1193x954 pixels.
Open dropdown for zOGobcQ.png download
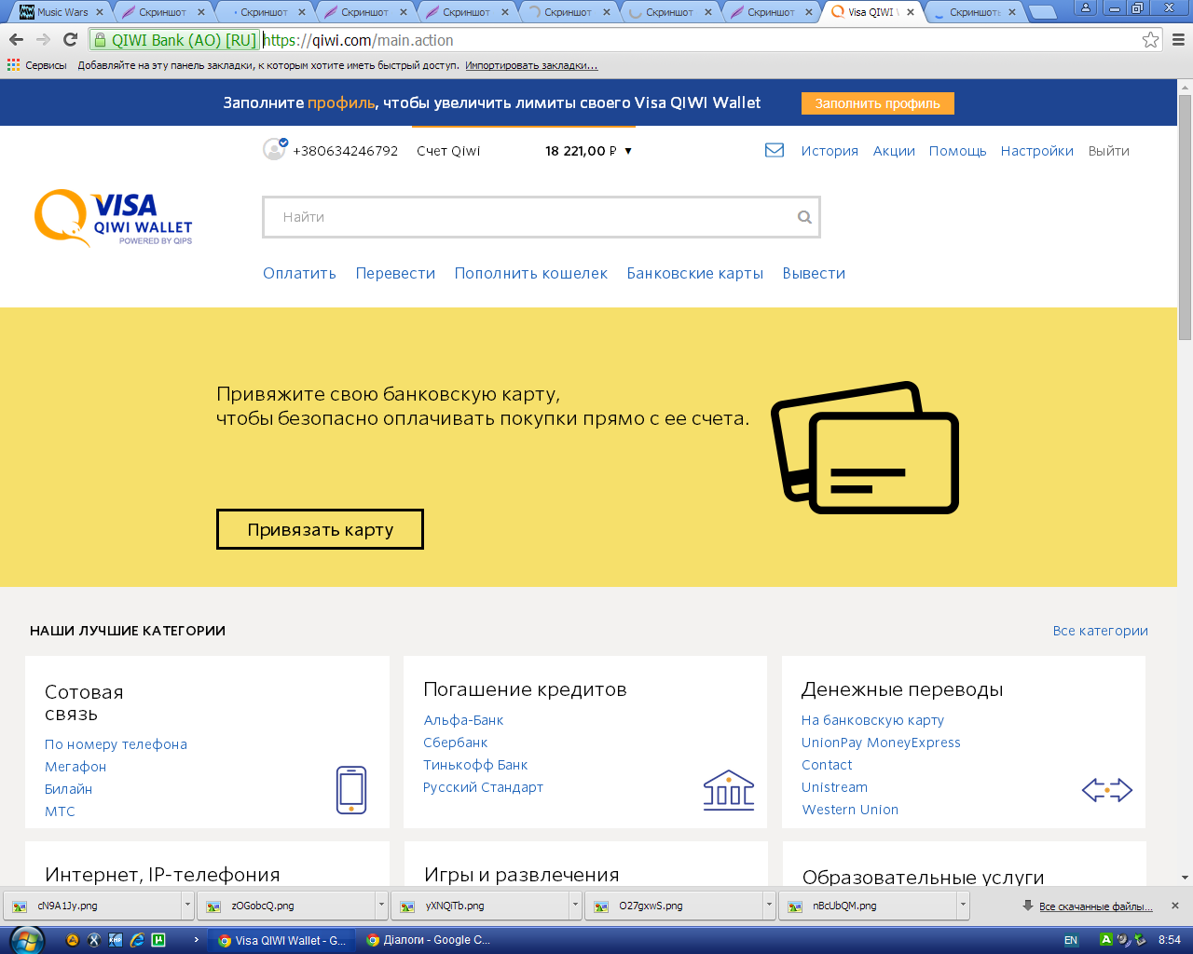(x=381, y=905)
